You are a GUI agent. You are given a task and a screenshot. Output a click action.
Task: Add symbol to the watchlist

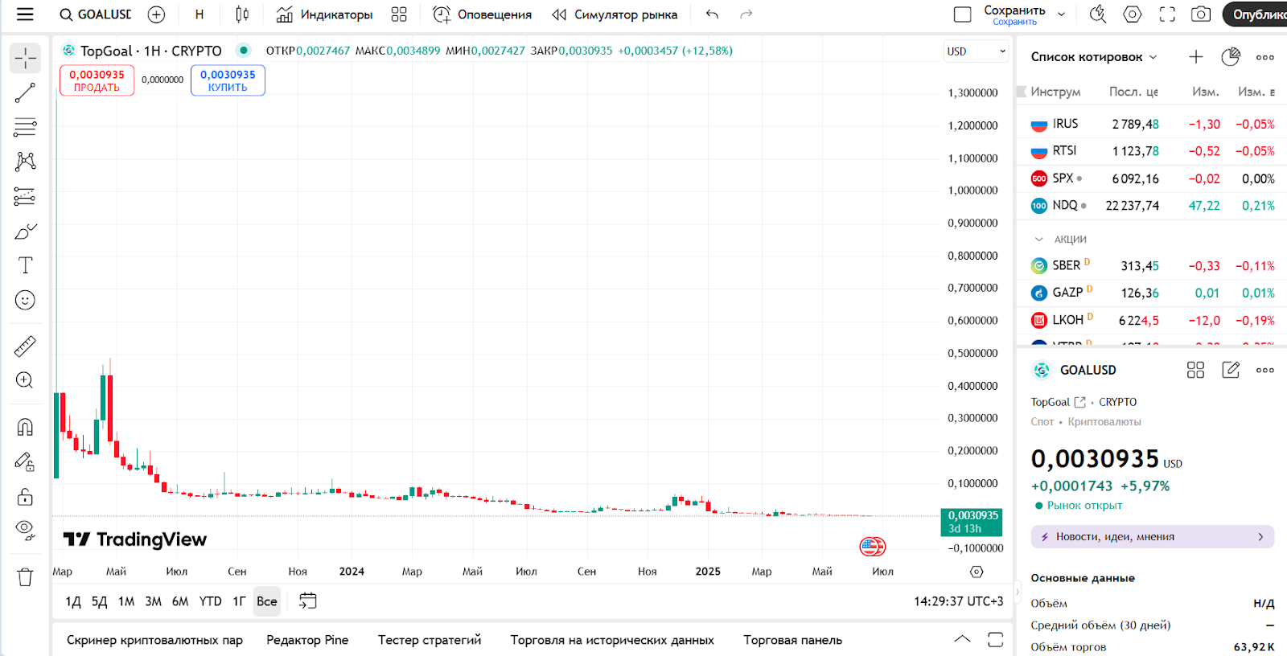tap(1196, 56)
